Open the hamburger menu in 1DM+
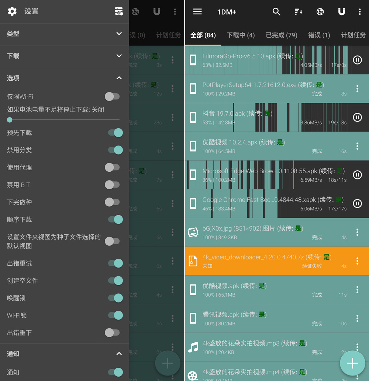This screenshot has height=381, width=369. coord(197,11)
